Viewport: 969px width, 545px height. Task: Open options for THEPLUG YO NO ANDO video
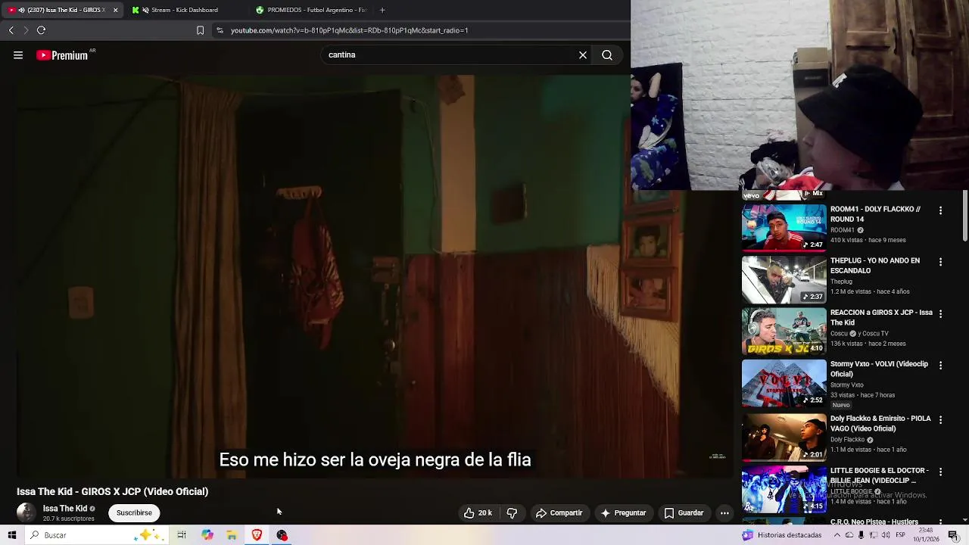click(940, 262)
